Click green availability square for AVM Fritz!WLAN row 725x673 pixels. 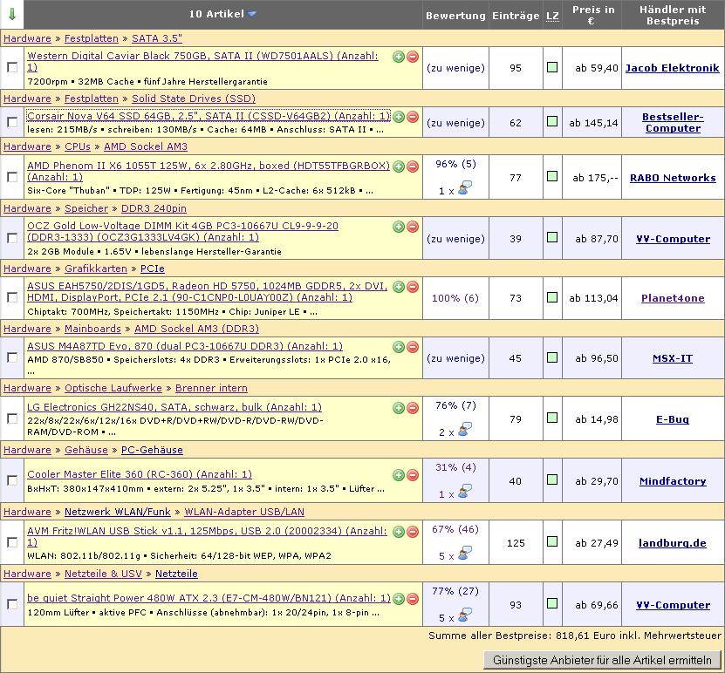click(552, 540)
